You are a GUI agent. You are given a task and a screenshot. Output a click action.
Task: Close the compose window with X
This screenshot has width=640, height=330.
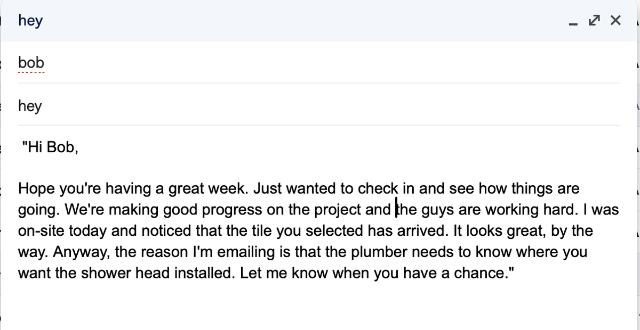pos(615,21)
